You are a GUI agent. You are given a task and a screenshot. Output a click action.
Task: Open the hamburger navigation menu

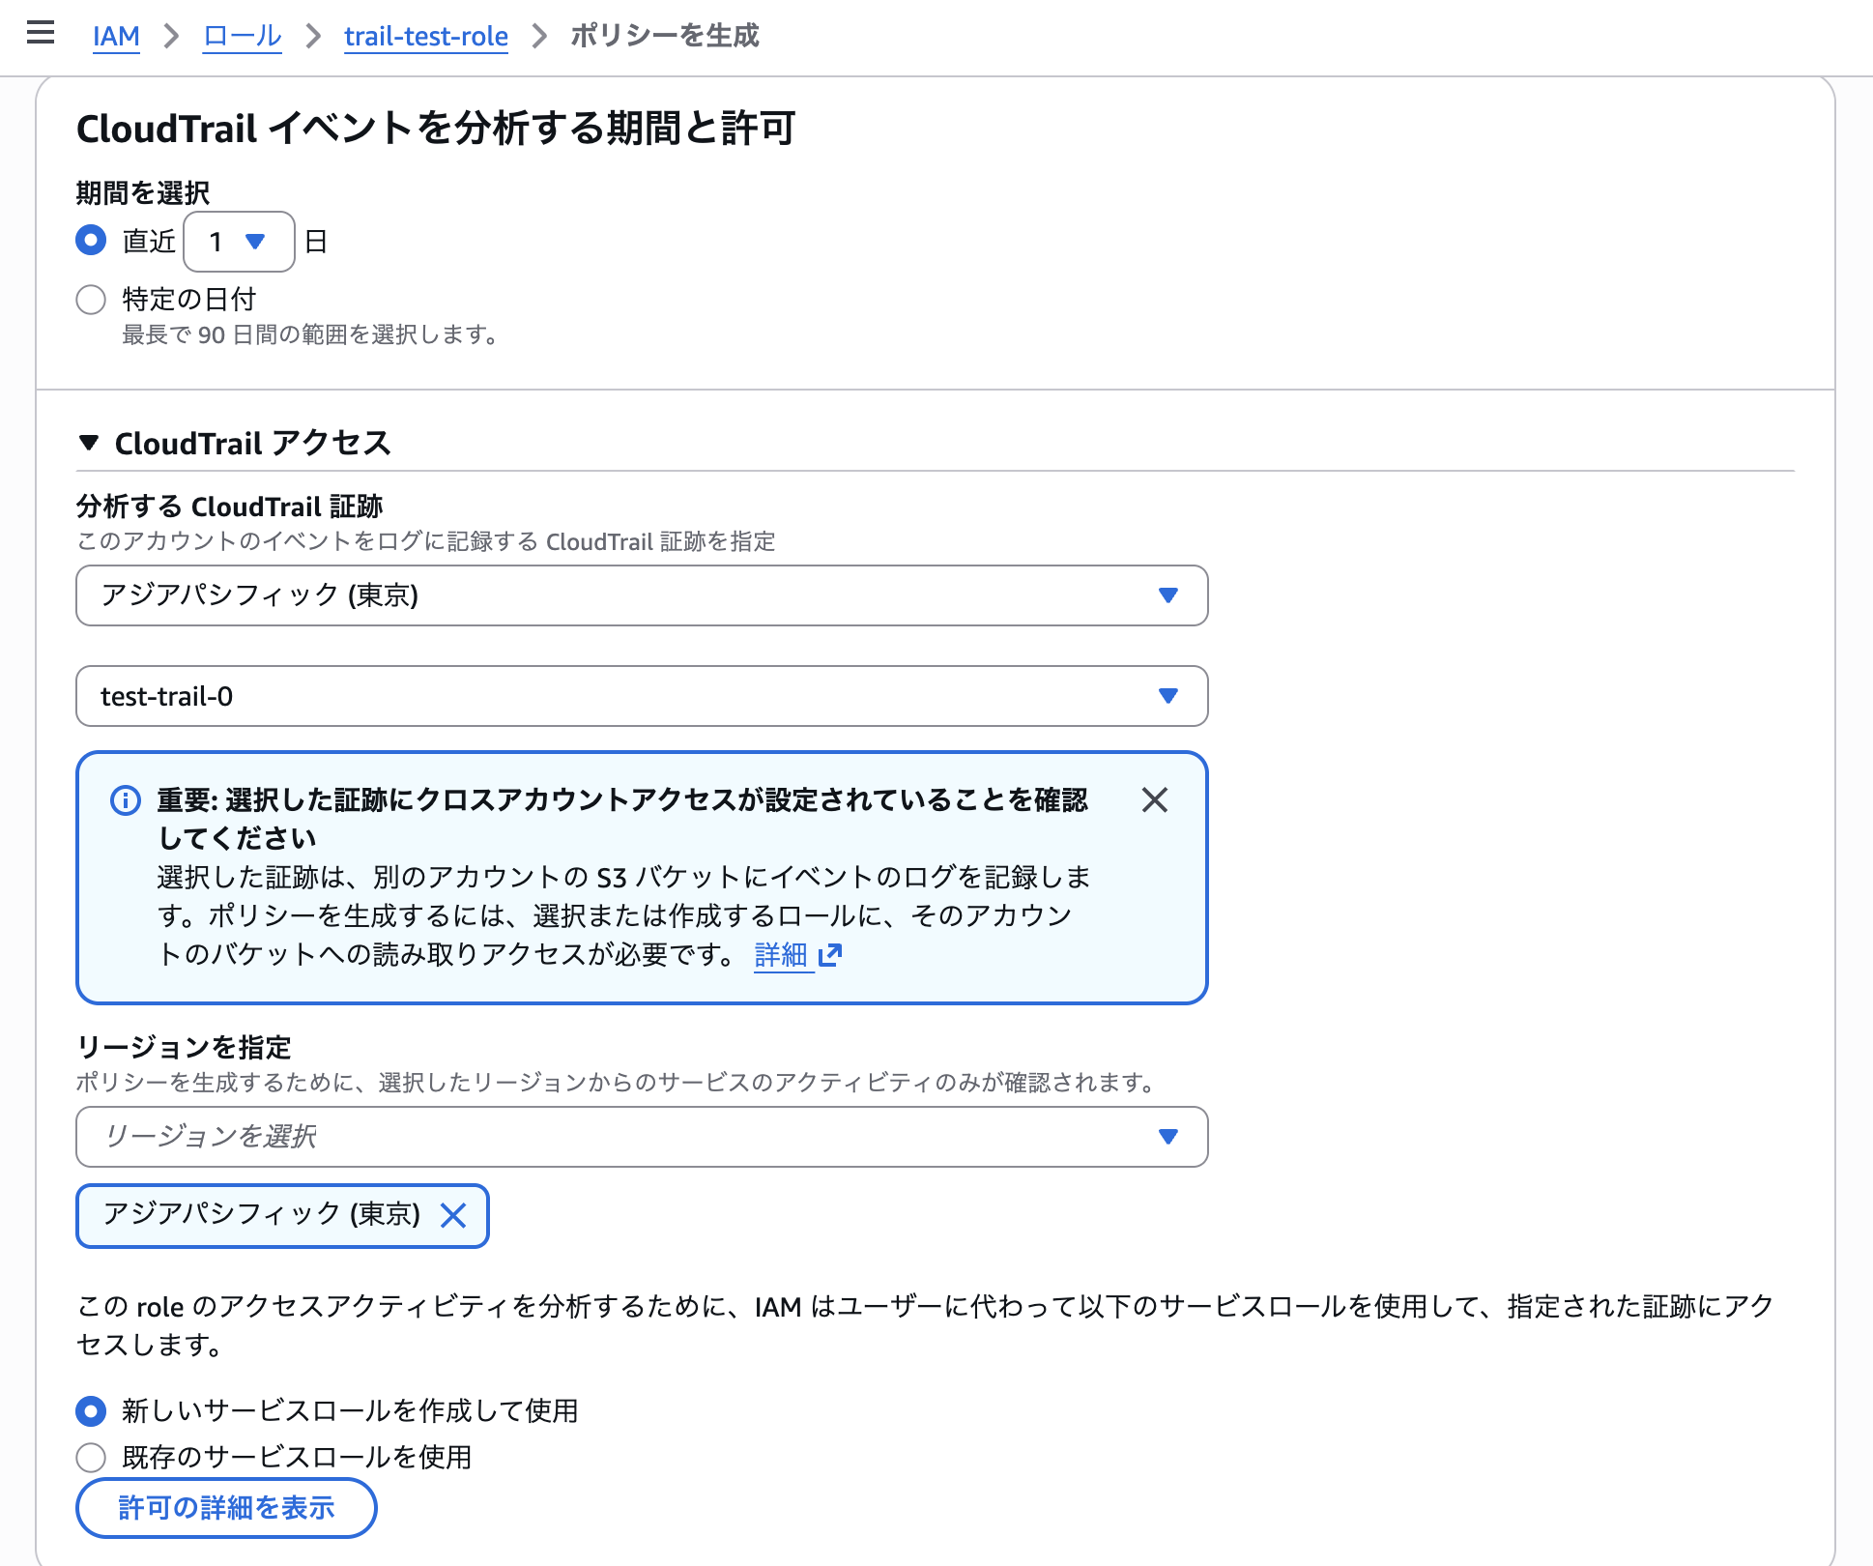pos(41,34)
